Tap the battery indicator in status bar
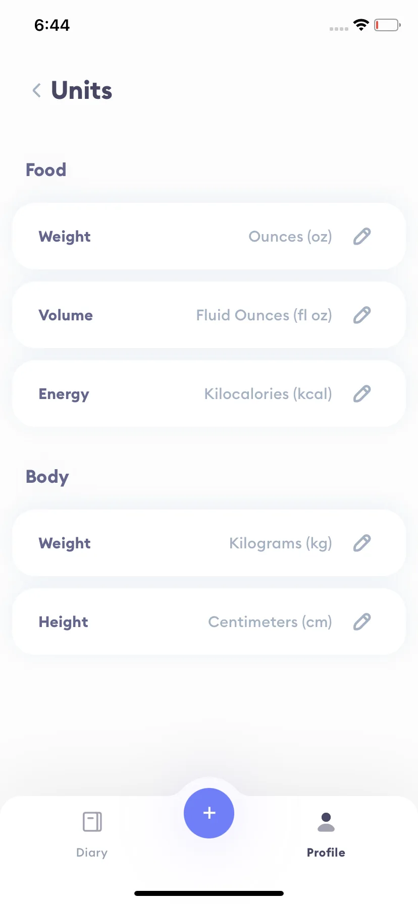 click(387, 25)
